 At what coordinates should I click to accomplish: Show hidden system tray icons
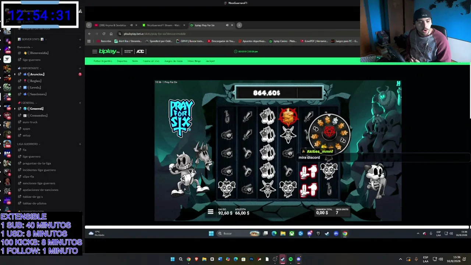coord(401,259)
